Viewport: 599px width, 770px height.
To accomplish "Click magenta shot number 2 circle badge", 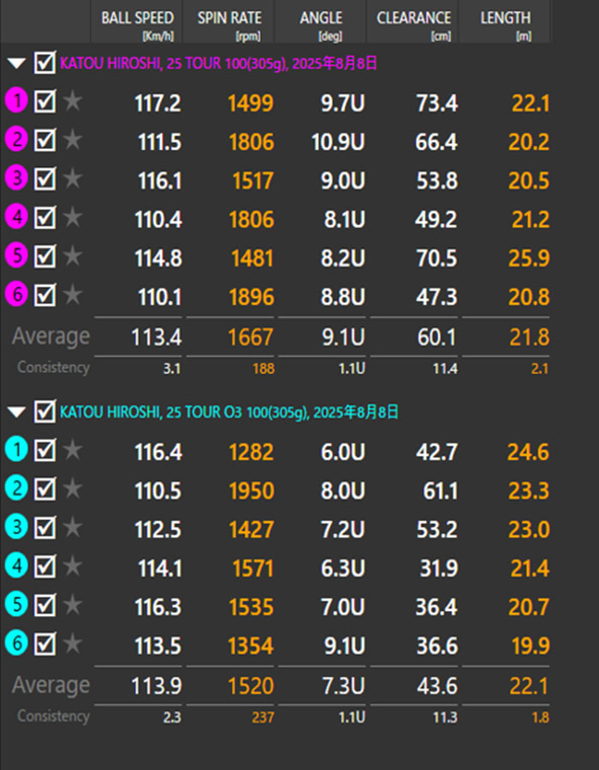I will 16,140.
